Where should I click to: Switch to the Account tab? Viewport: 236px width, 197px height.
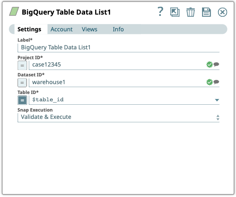pyautogui.click(x=61, y=29)
